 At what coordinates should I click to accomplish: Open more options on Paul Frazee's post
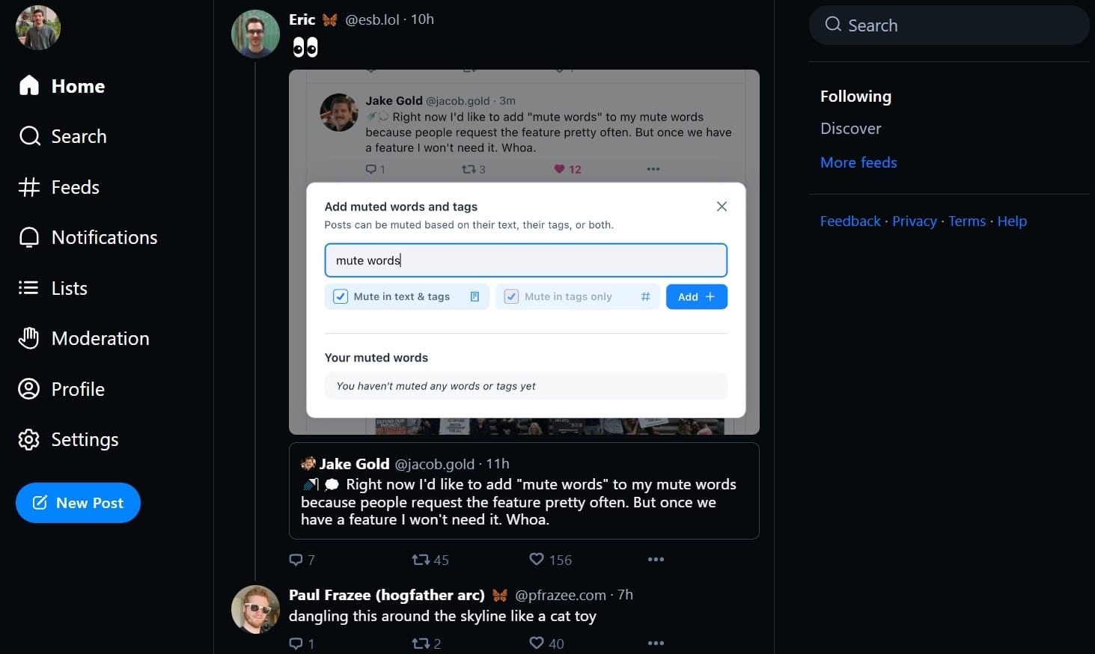656,643
